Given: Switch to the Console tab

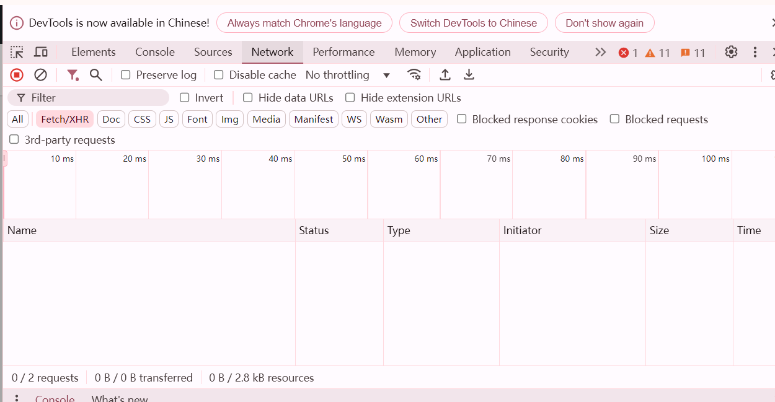Looking at the screenshot, I should [x=155, y=52].
